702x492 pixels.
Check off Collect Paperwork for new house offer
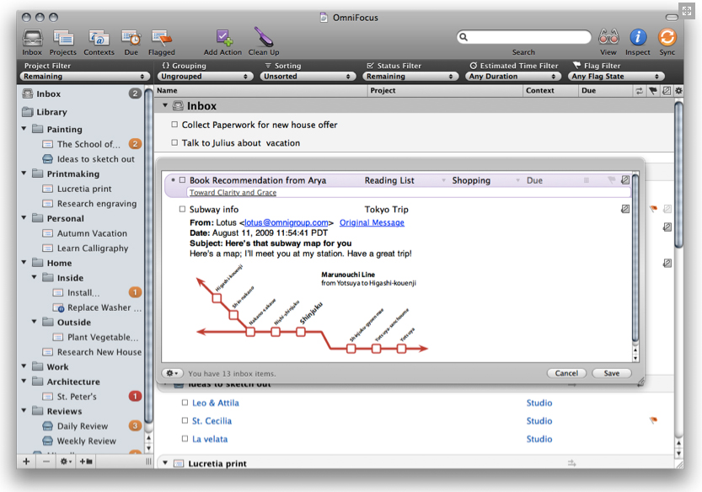[x=174, y=125]
